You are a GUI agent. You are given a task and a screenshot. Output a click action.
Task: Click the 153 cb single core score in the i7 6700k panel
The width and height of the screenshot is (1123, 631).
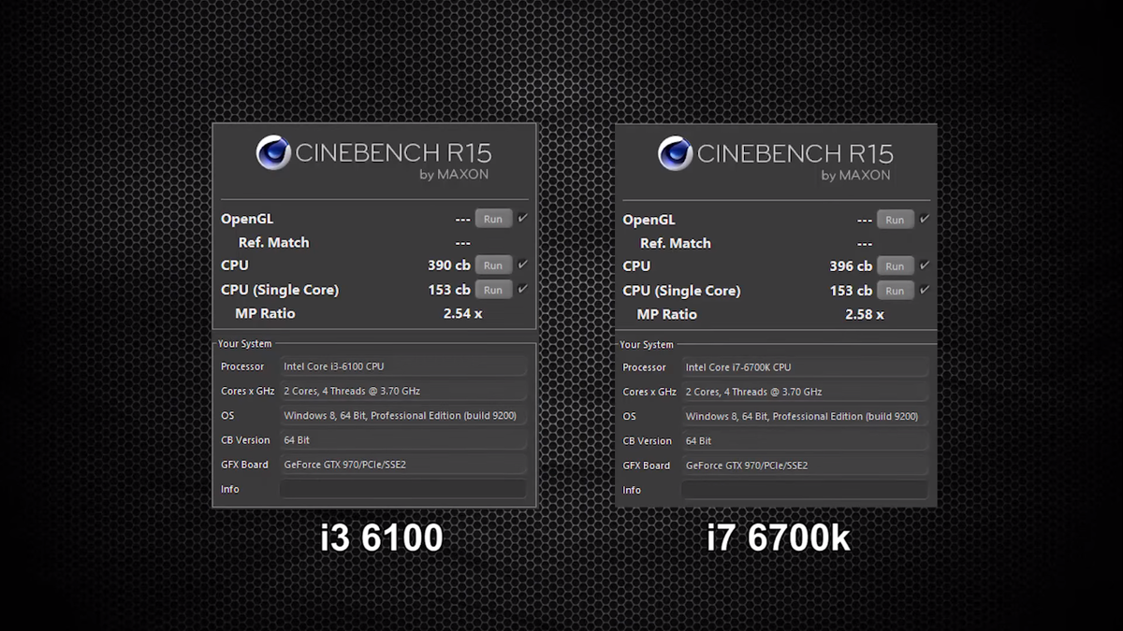851,291
